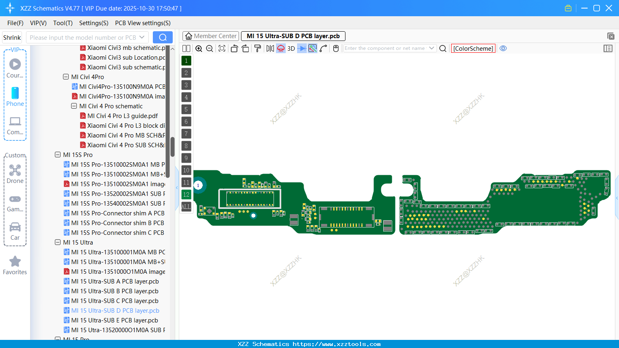Toggle the blue diode net direction mode
The width and height of the screenshot is (619, 348).
(x=301, y=48)
